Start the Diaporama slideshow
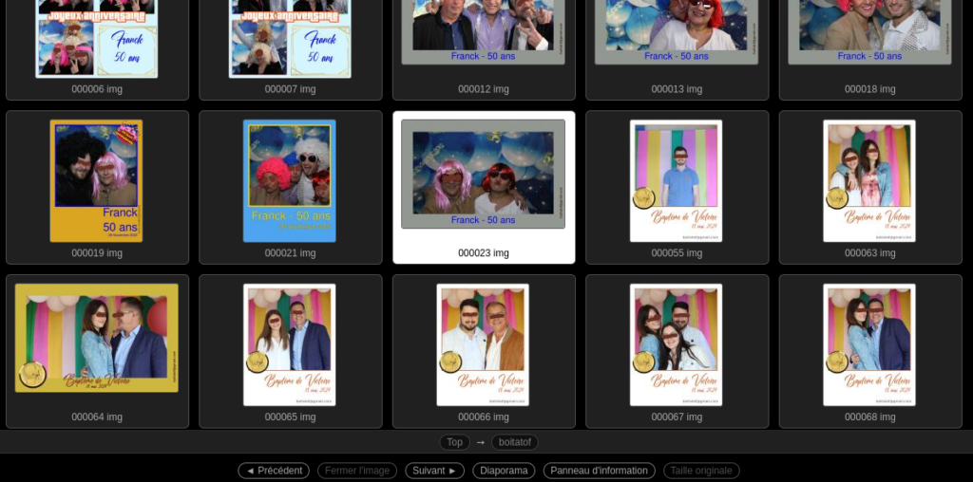The height and width of the screenshot is (482, 973). [x=504, y=471]
